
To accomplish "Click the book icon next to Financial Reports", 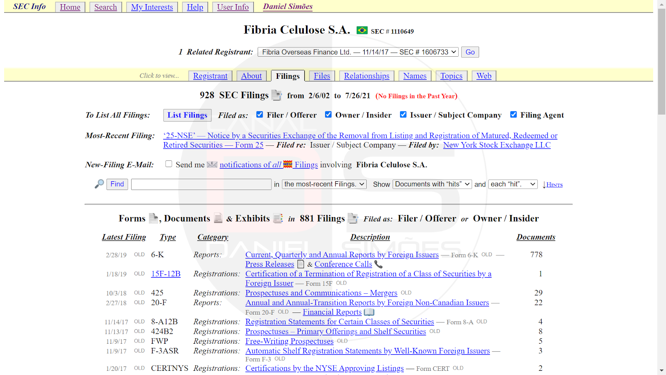I will (369, 312).
